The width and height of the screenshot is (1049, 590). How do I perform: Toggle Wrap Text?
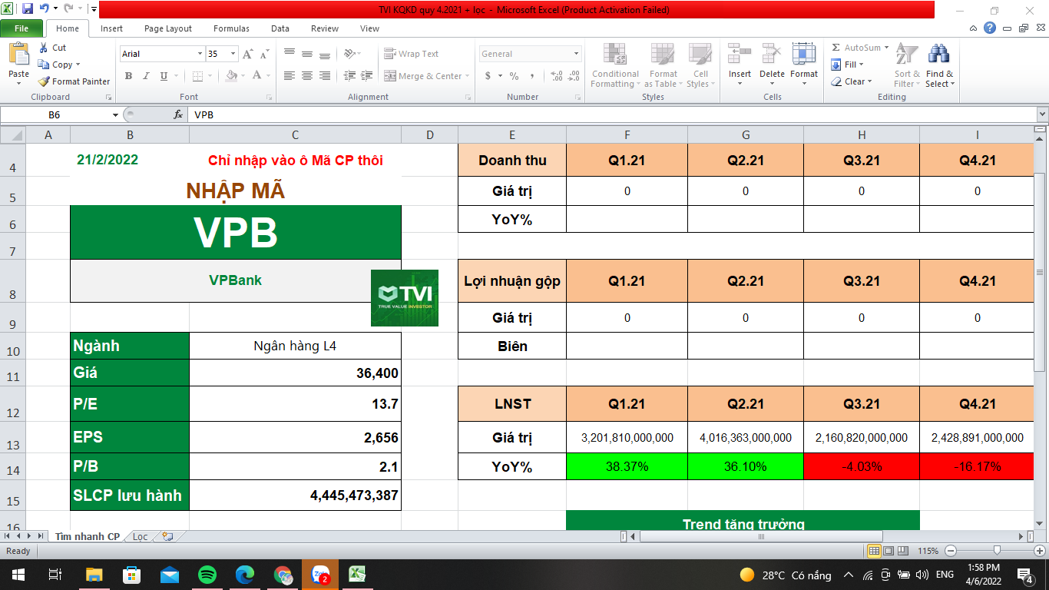pos(412,54)
